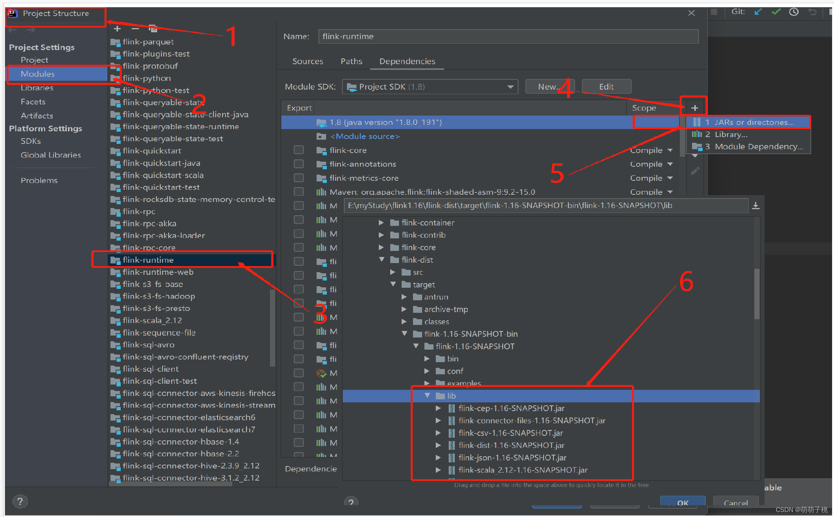834x517 pixels.
Task: Click the module Name input field
Action: [508, 36]
